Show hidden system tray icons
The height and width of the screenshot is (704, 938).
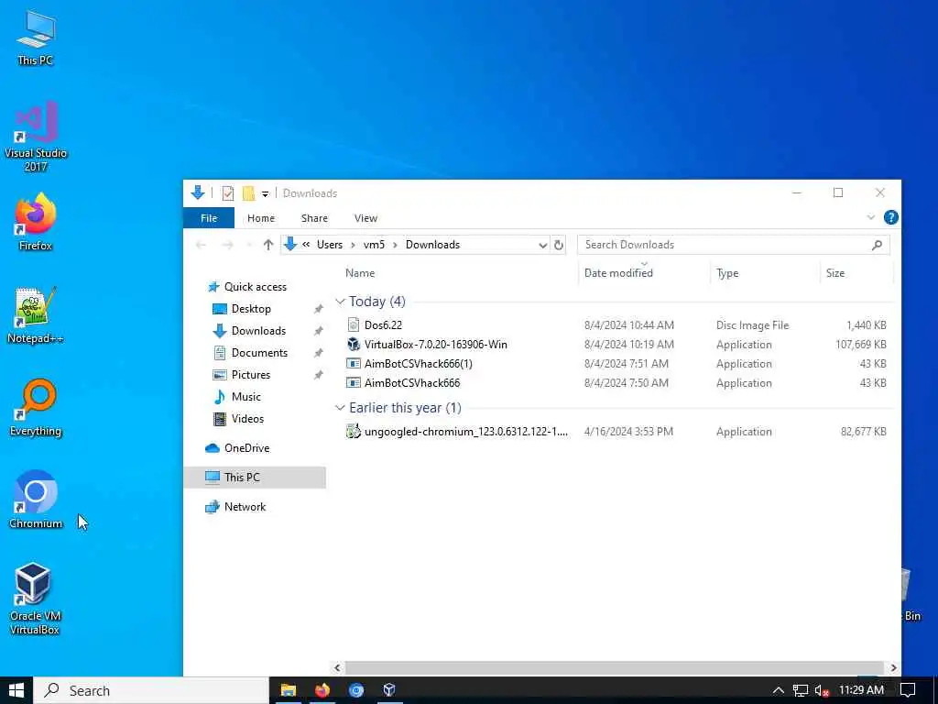pyautogui.click(x=779, y=691)
